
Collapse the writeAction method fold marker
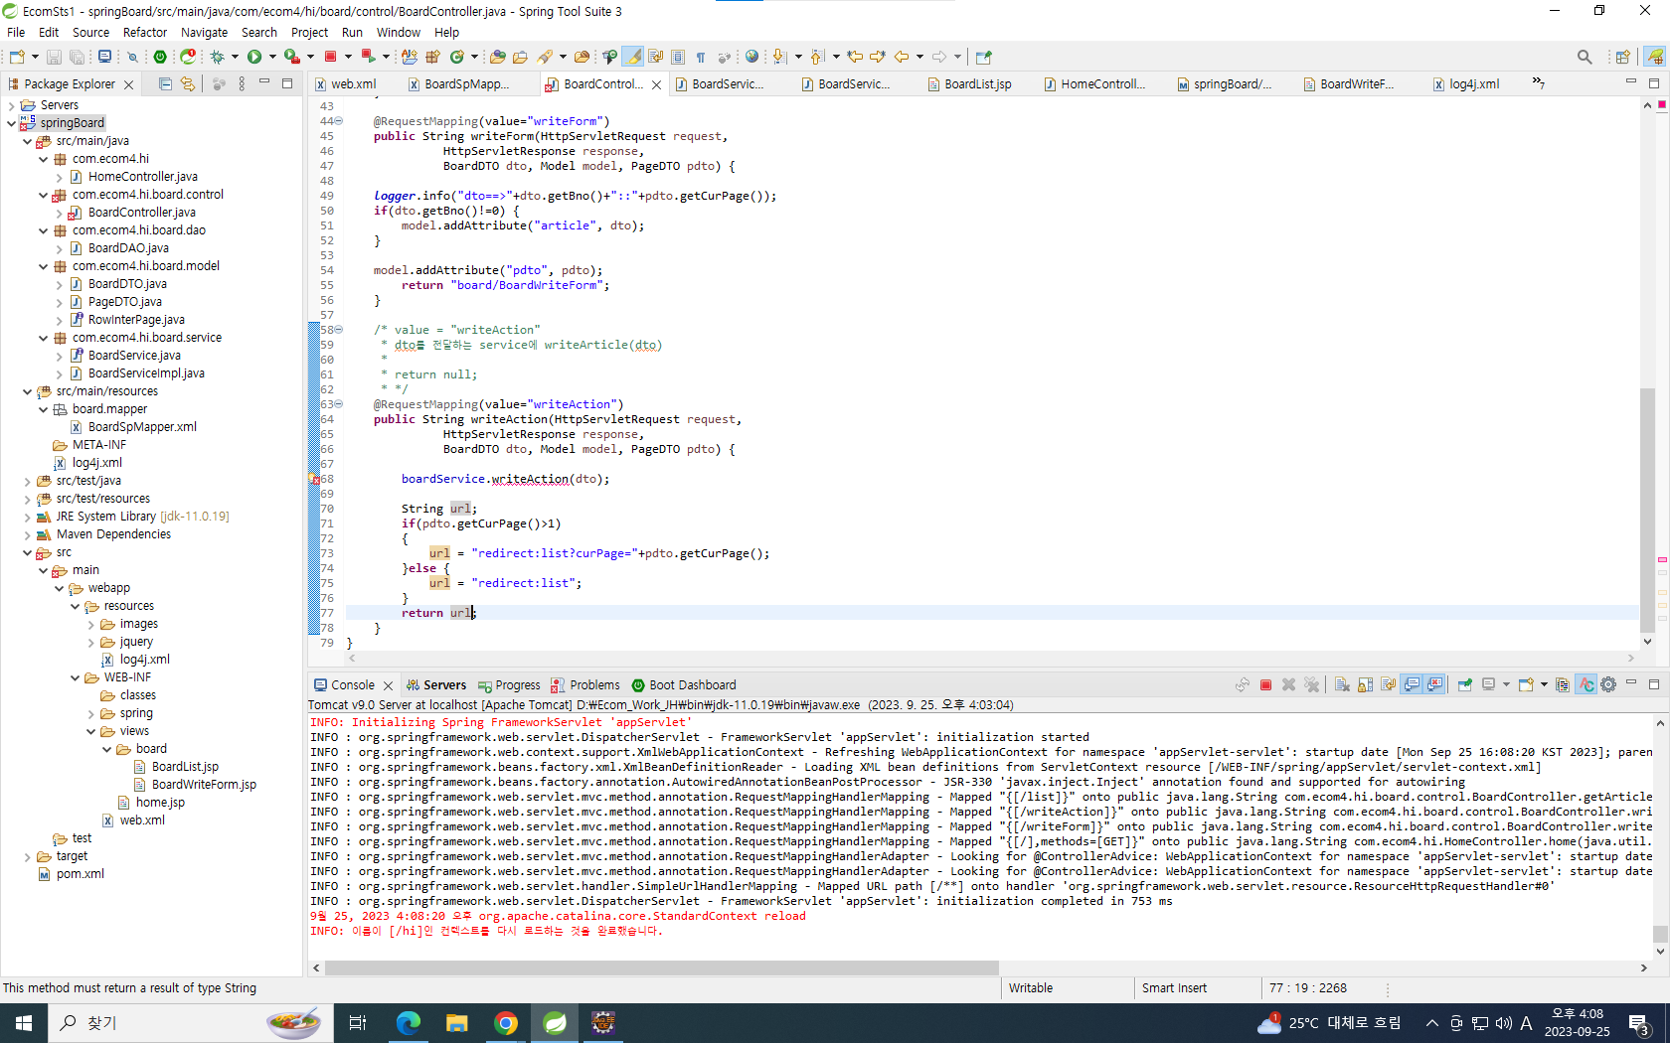[x=339, y=404]
